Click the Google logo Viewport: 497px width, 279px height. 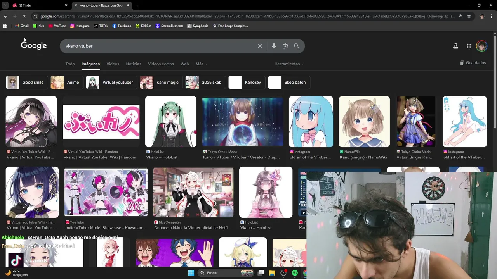tap(34, 46)
